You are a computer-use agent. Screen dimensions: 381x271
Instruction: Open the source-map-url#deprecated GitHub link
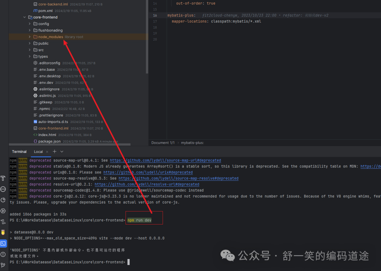pos(165,160)
